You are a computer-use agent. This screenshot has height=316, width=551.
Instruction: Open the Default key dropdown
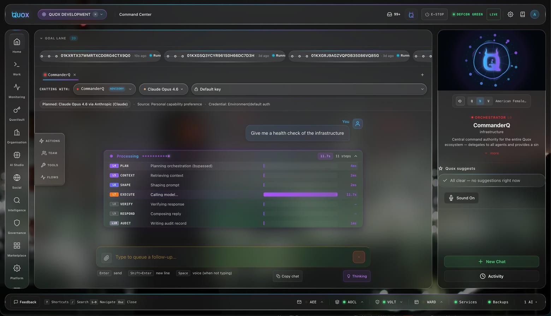[309, 89]
